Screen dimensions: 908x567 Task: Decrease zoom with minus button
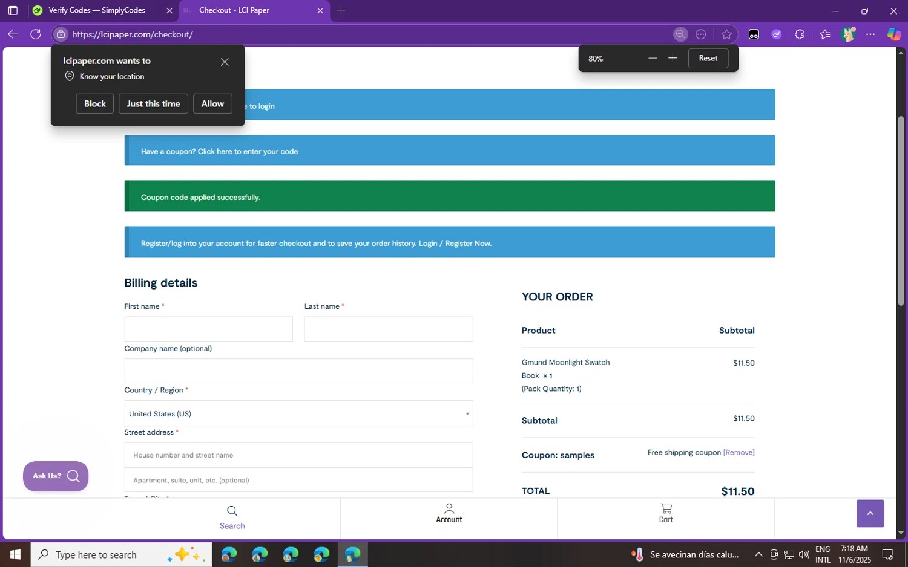[653, 58]
